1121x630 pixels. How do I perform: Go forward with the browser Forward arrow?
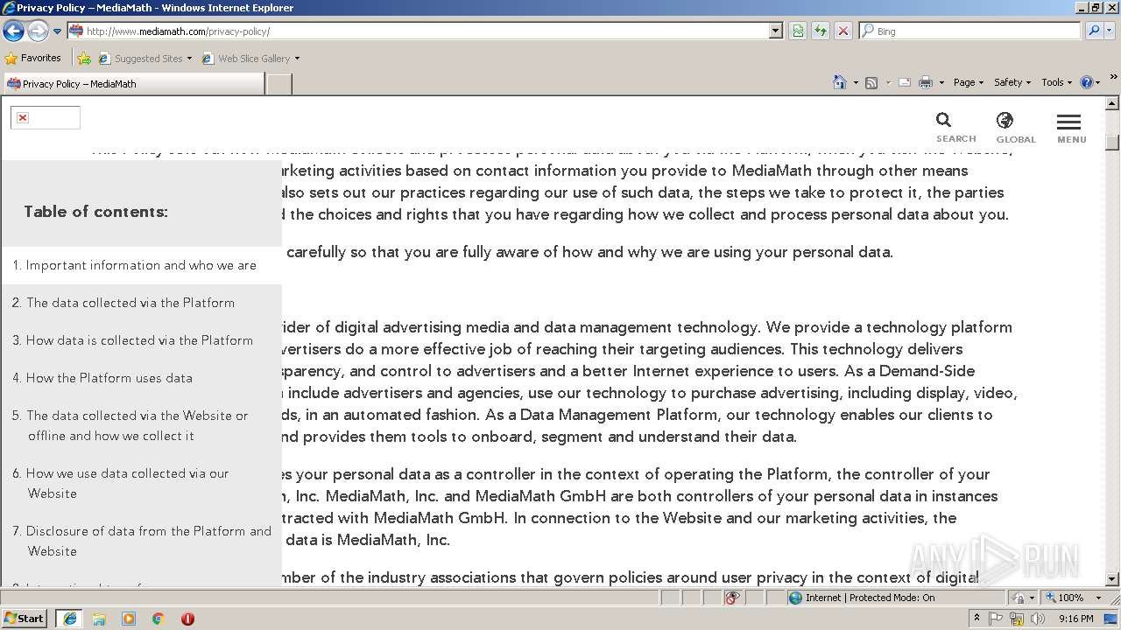(38, 31)
